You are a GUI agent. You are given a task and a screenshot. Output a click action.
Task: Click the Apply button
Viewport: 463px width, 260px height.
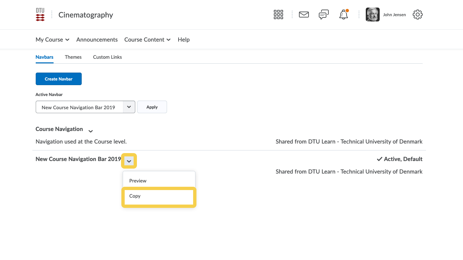click(152, 107)
